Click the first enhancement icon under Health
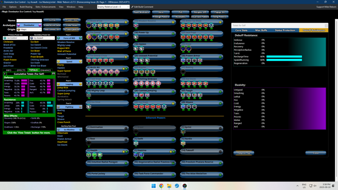The height and width of the screenshot is (190, 338). 89,155
